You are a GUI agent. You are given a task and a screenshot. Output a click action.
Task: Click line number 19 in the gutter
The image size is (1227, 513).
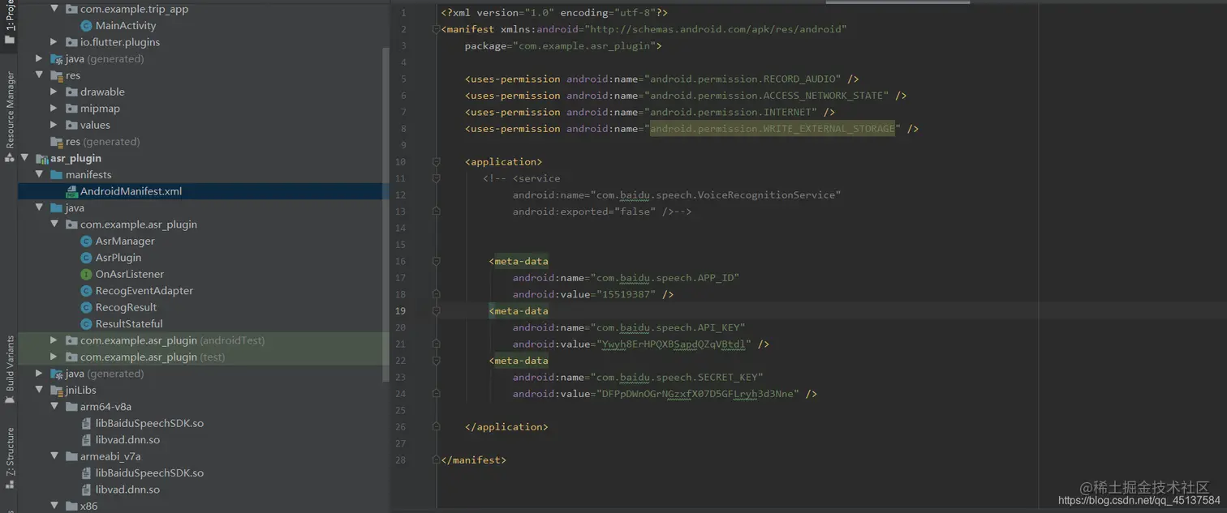click(x=400, y=310)
